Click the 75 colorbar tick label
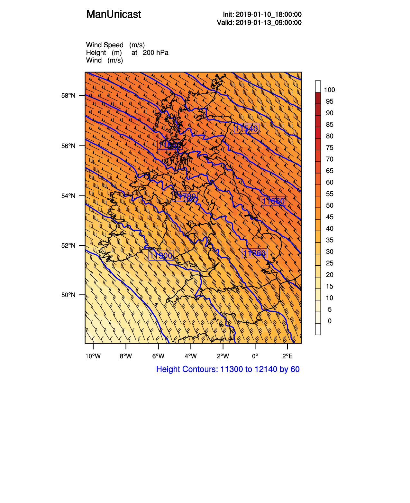410x503 pixels. (330, 148)
